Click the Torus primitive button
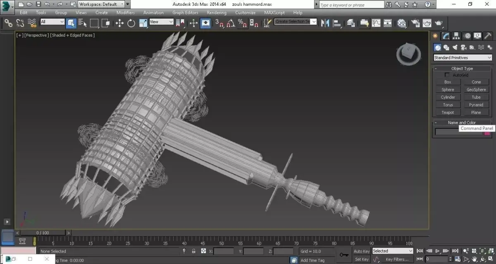The height and width of the screenshot is (264, 496). [x=448, y=105]
